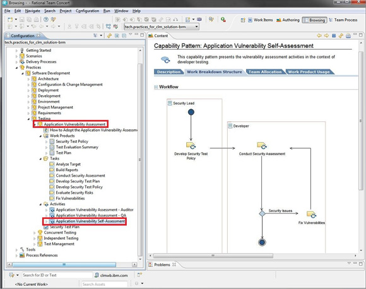Open the dropdown arrow beside New icon
The width and height of the screenshot is (366, 289).
click(16, 20)
